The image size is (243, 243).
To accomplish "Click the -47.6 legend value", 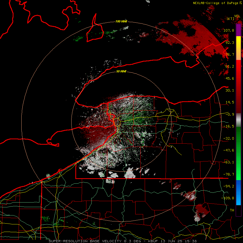I will 229,150.
